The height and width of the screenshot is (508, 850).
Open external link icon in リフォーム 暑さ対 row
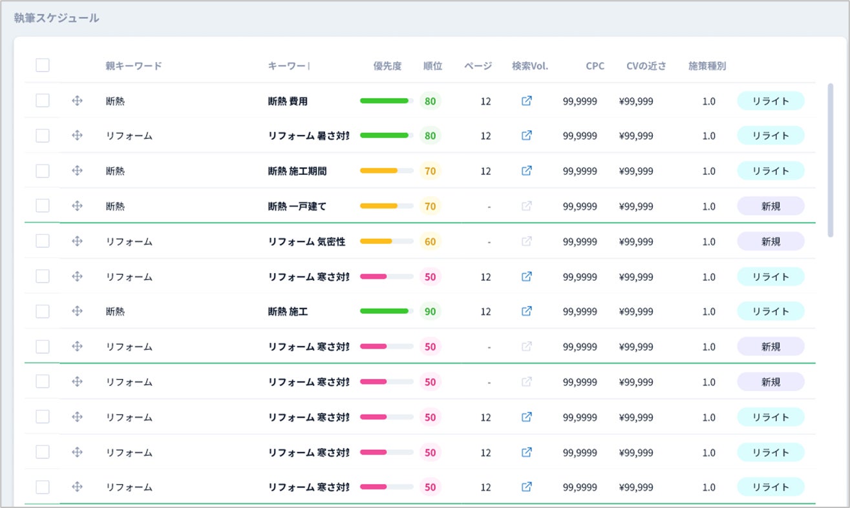click(x=527, y=136)
